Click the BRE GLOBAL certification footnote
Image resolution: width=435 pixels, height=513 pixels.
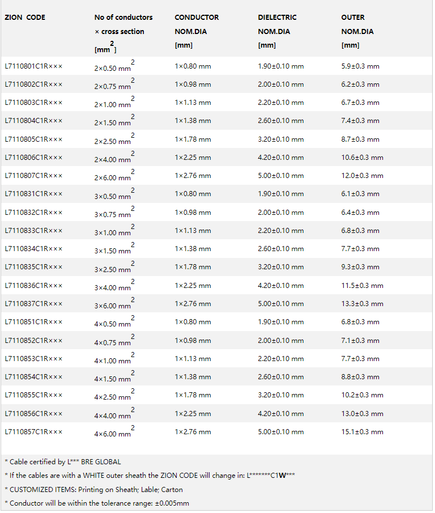pyautogui.click(x=62, y=462)
